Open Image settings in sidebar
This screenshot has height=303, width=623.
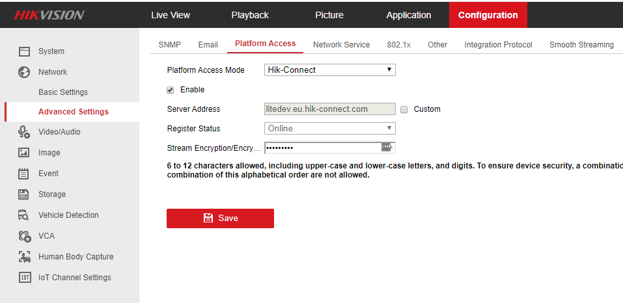pyautogui.click(x=49, y=153)
